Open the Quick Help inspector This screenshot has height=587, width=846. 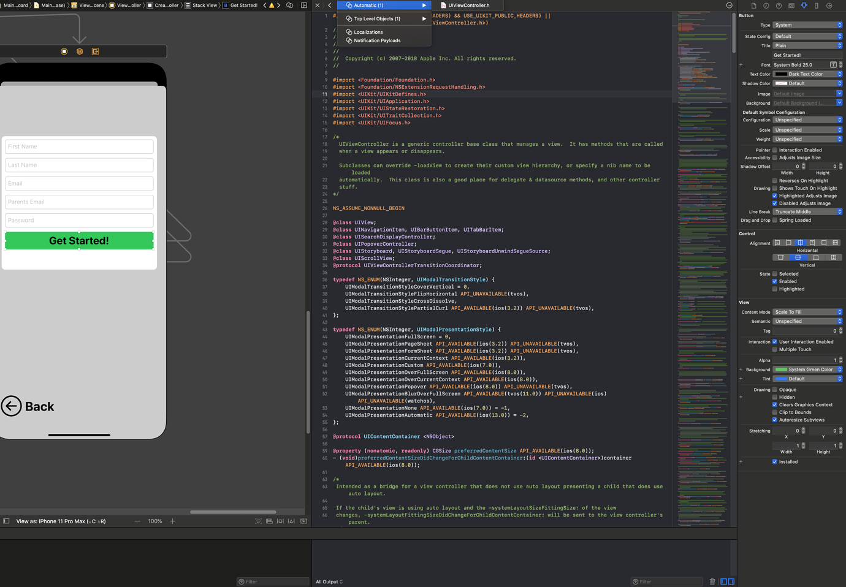779,6
